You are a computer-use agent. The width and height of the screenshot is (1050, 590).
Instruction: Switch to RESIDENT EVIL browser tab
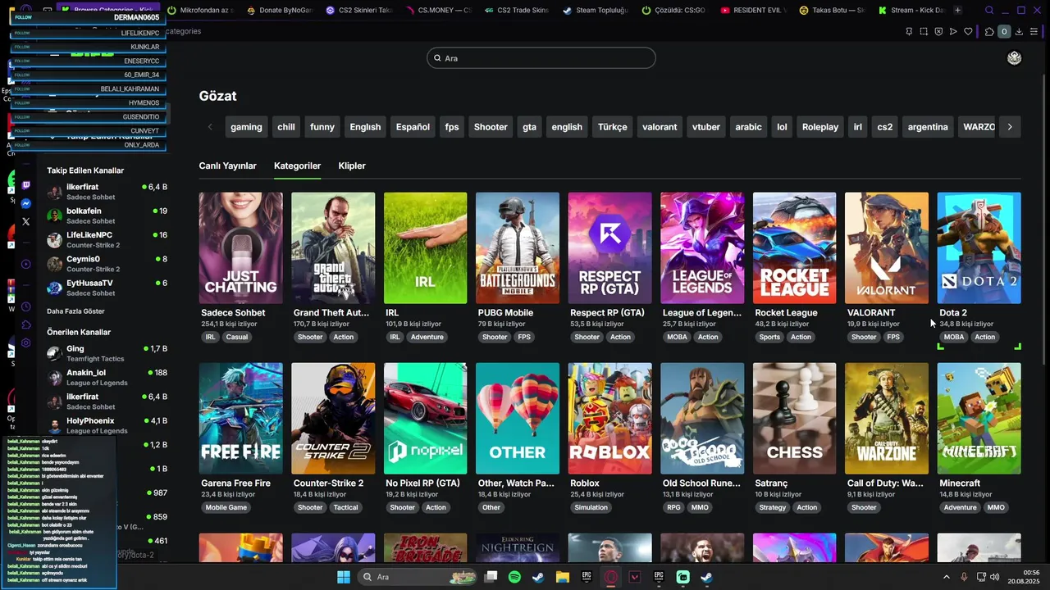(753, 11)
